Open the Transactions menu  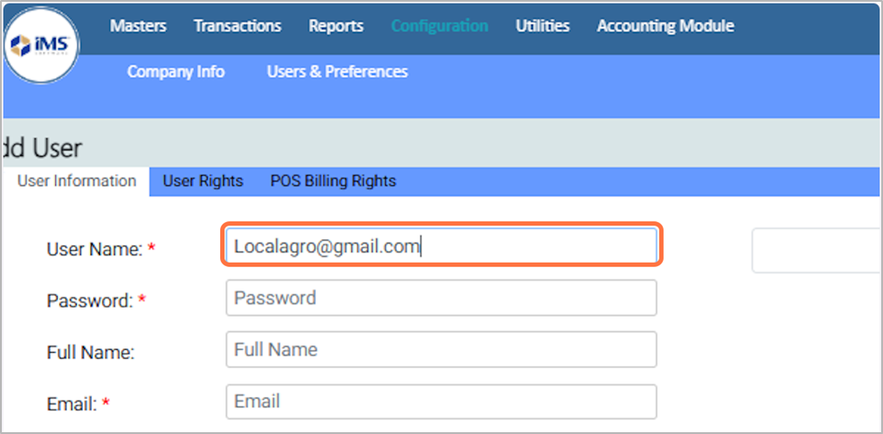[237, 26]
